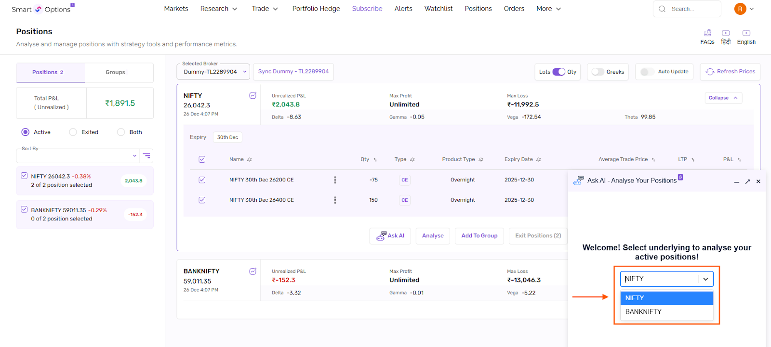The width and height of the screenshot is (771, 347).
Task: Collapse the NIFTY positions section
Action: point(723,98)
